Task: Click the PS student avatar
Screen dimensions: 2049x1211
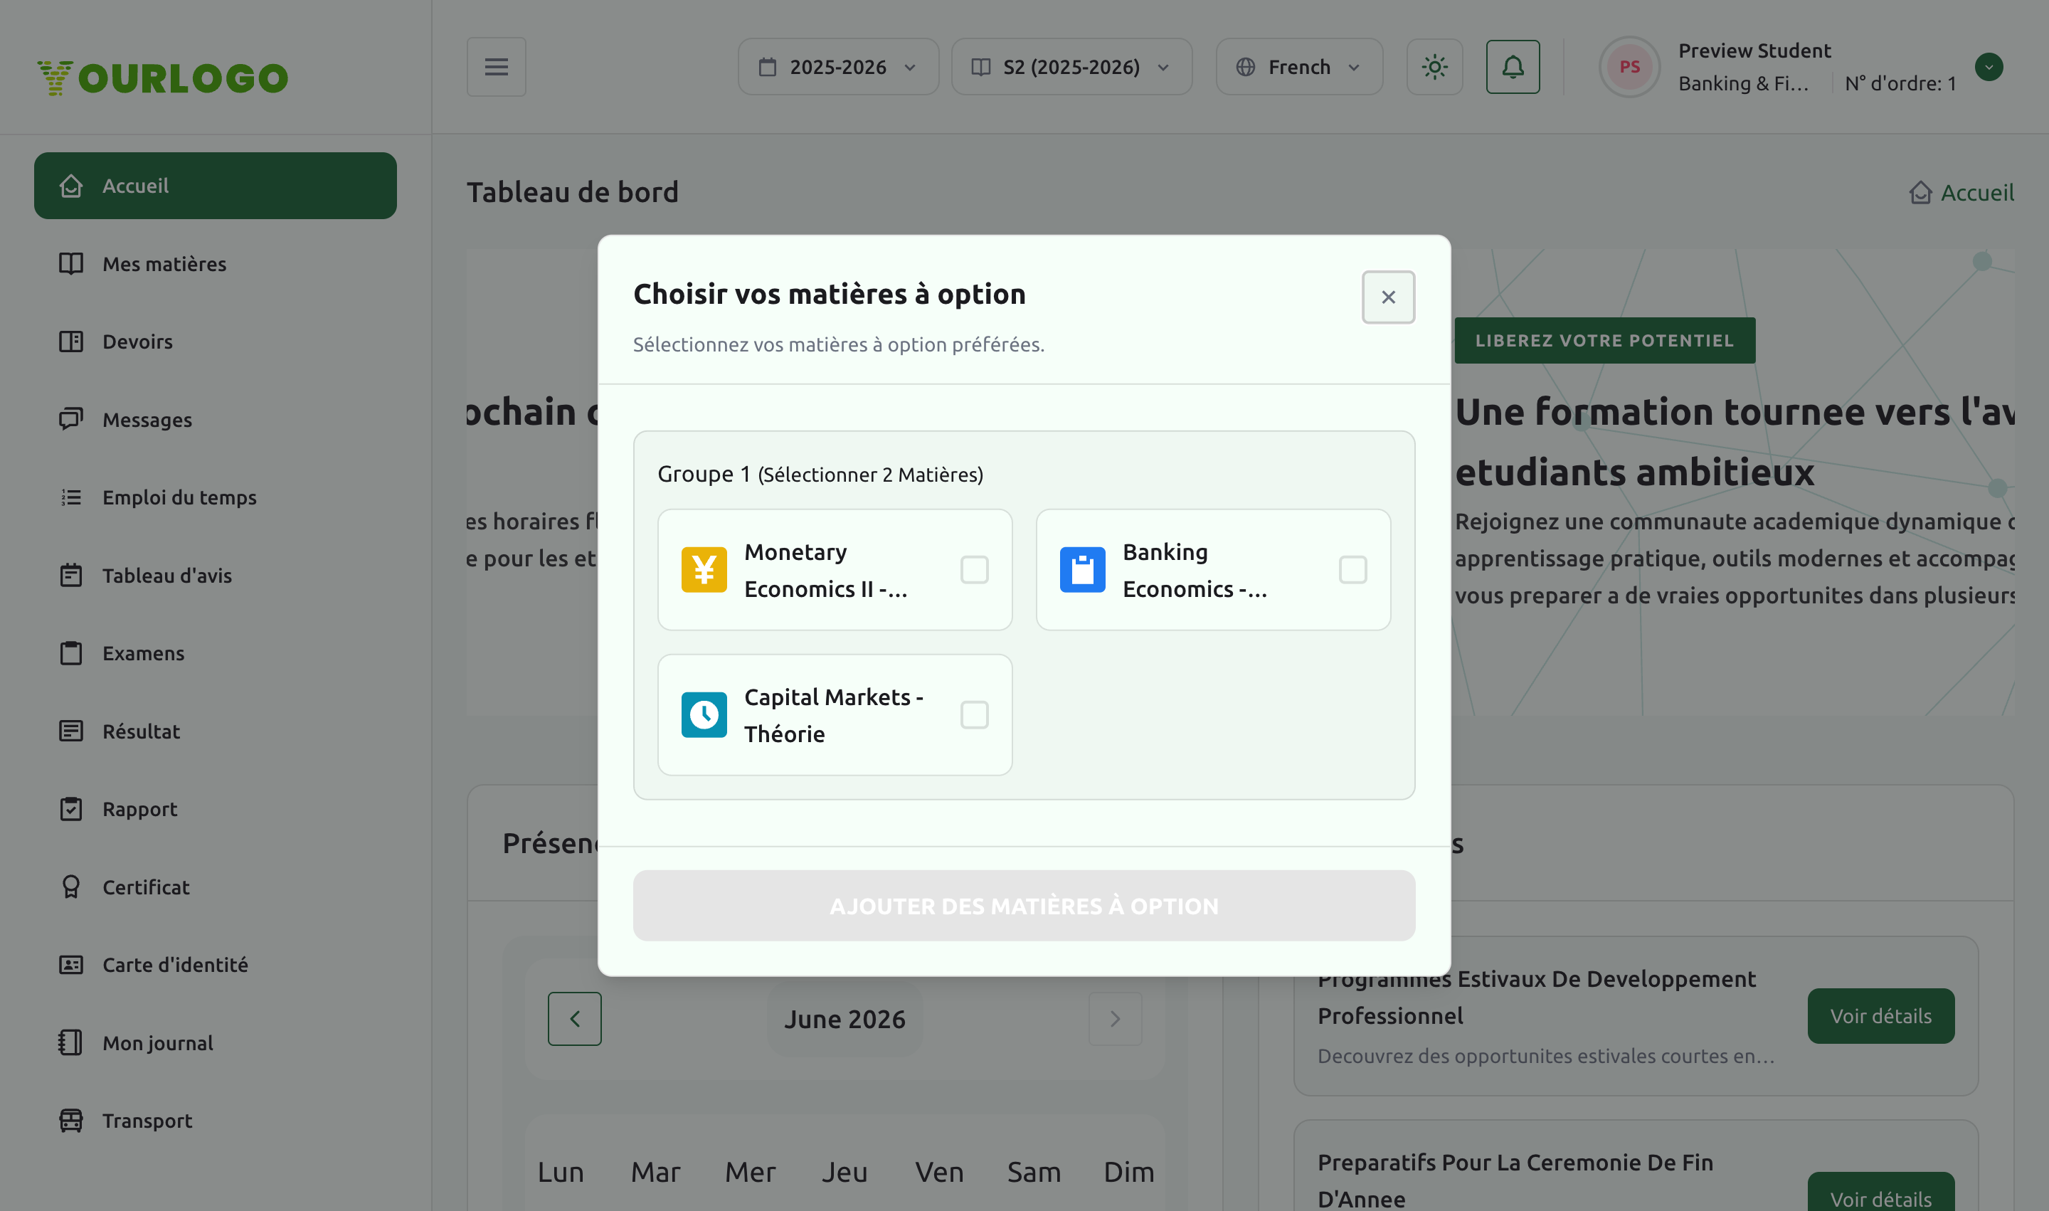Action: click(1629, 67)
